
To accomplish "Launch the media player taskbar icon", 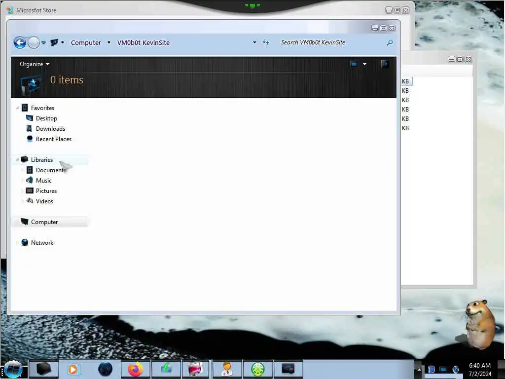I will tap(73, 369).
